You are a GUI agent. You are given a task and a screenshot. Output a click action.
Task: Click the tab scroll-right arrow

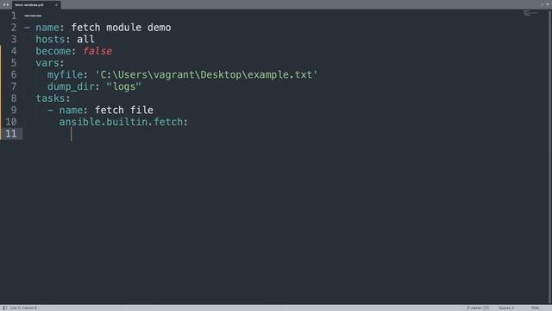[8, 5]
